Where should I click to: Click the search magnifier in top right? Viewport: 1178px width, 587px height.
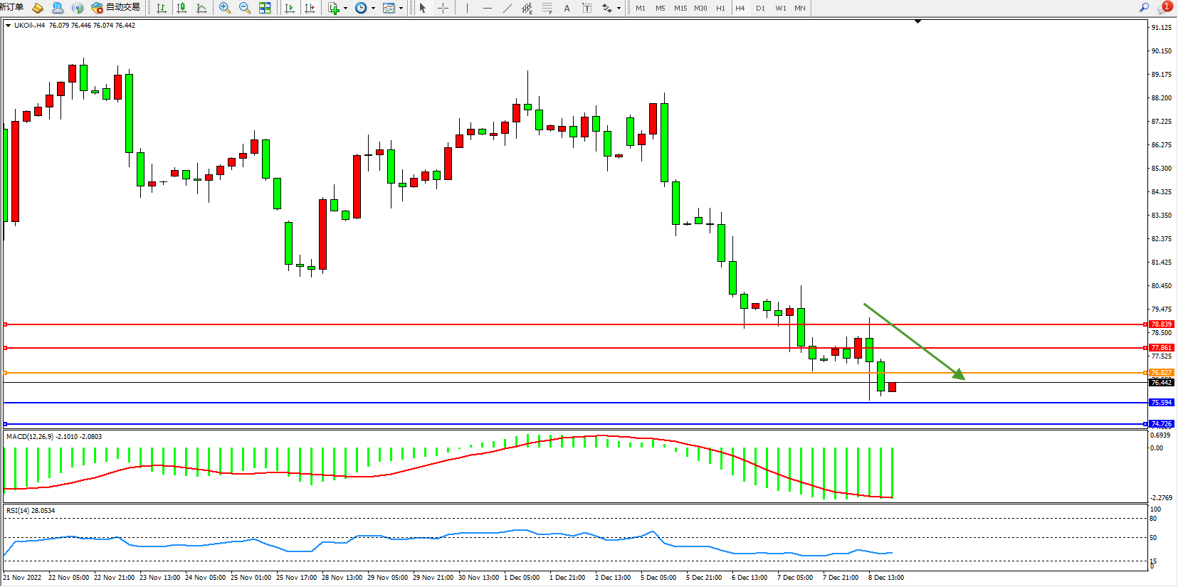[x=1144, y=7]
